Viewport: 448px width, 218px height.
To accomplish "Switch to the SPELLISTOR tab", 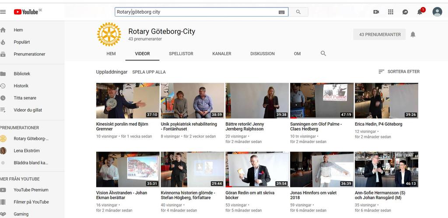I will [x=181, y=54].
